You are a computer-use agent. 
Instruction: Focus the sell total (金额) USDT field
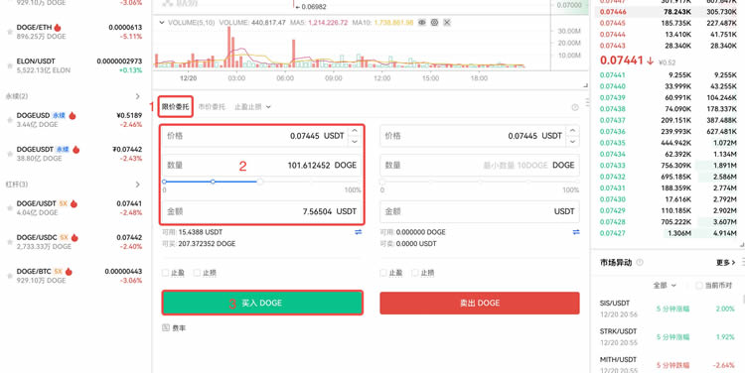[x=480, y=211]
